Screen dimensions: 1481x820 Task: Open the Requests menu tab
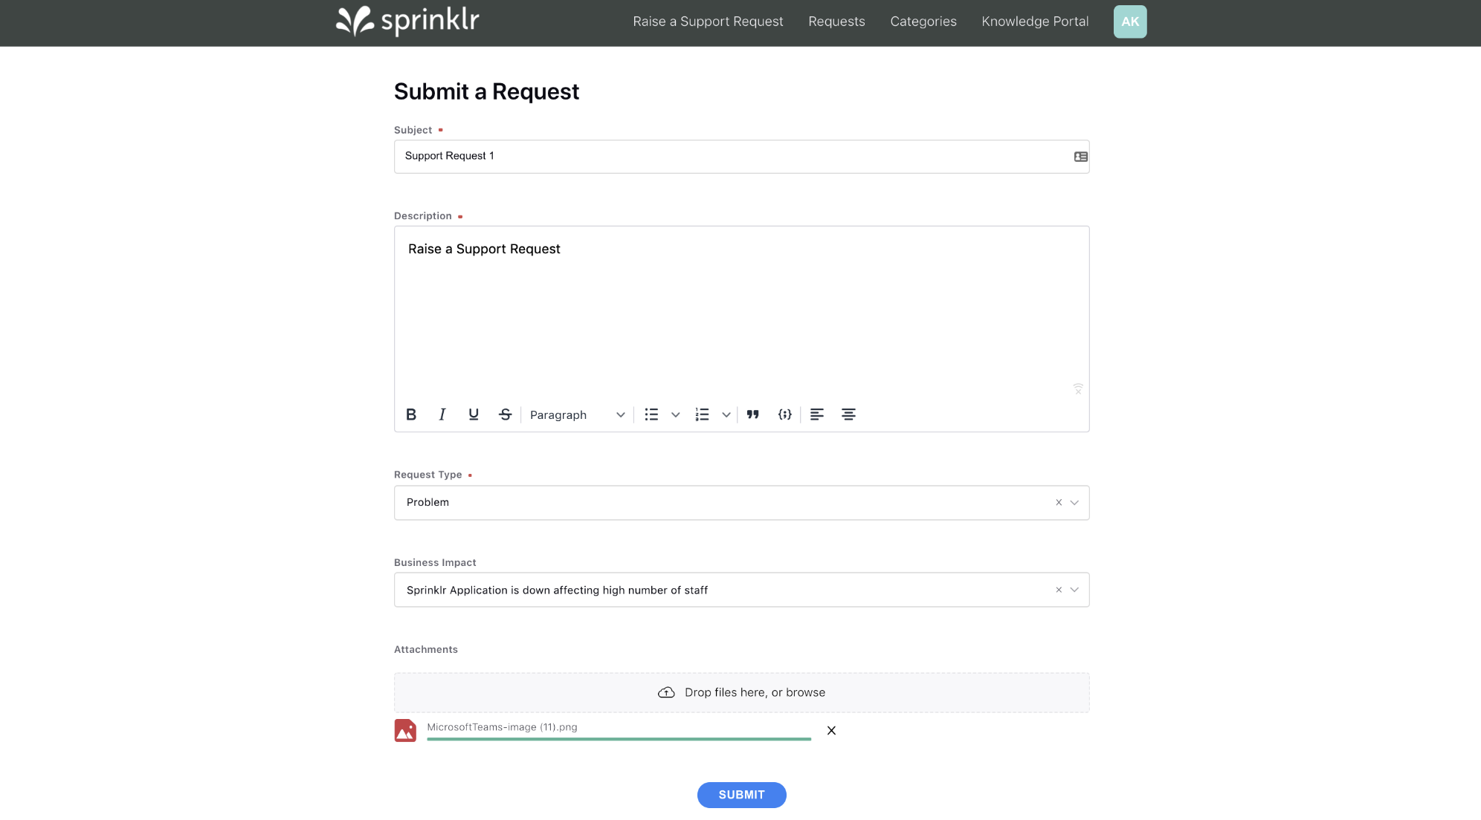tap(836, 22)
